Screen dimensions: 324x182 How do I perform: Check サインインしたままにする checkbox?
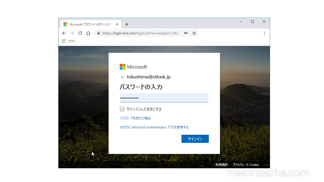pyautogui.click(x=122, y=109)
